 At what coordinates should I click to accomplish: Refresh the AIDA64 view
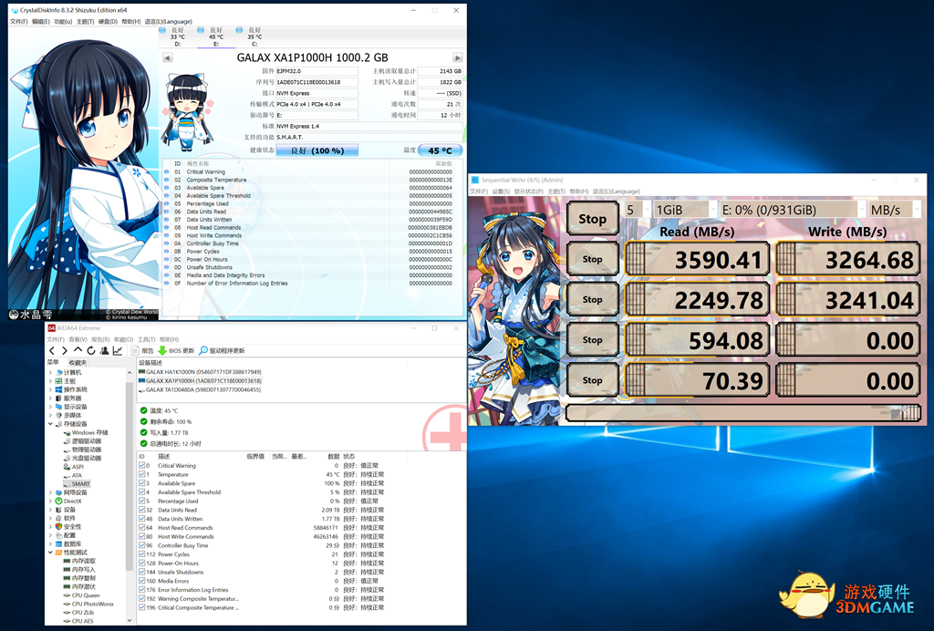[x=90, y=351]
